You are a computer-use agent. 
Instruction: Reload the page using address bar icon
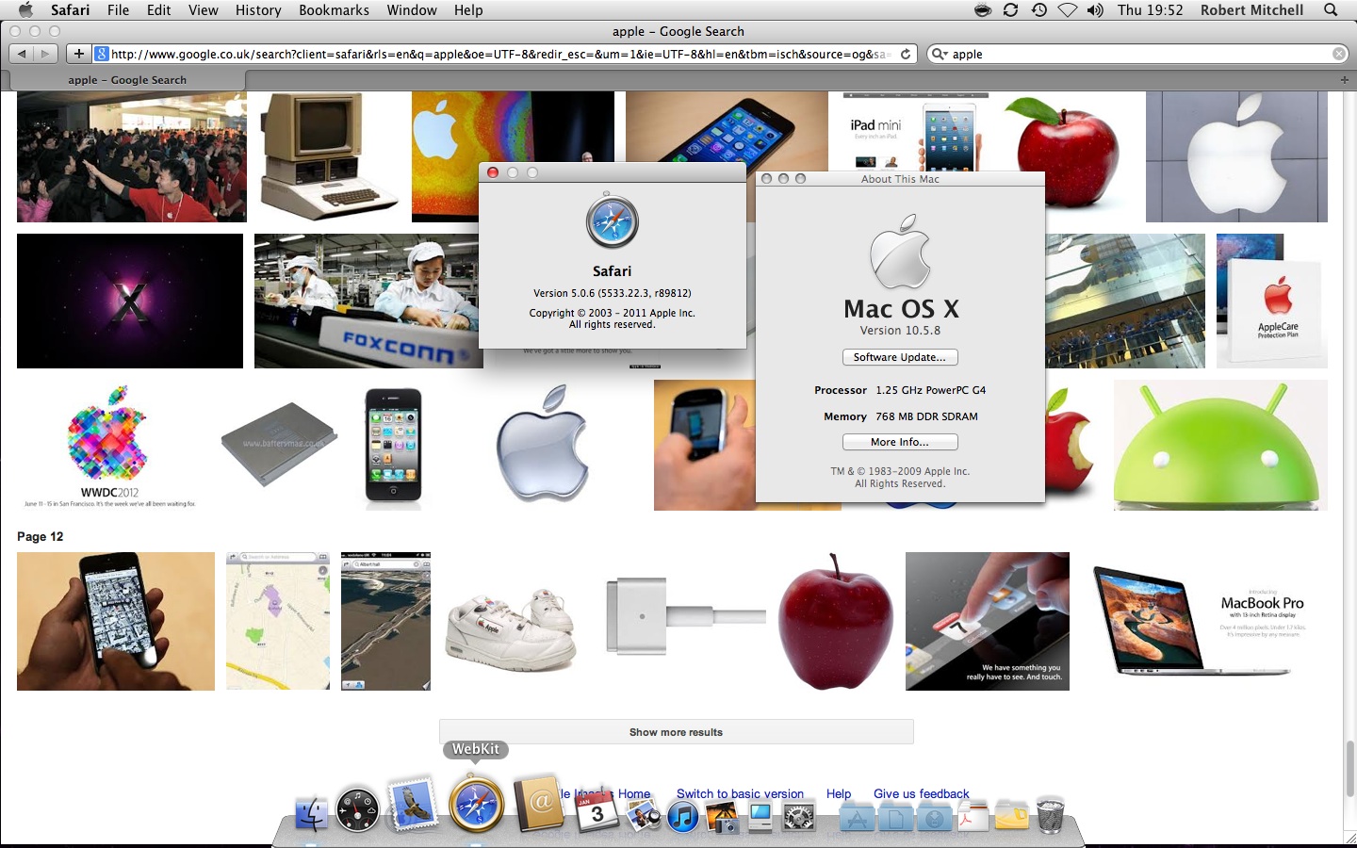click(906, 54)
